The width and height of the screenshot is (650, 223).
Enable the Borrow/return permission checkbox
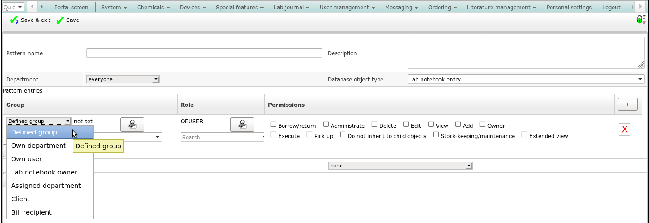coord(273,125)
